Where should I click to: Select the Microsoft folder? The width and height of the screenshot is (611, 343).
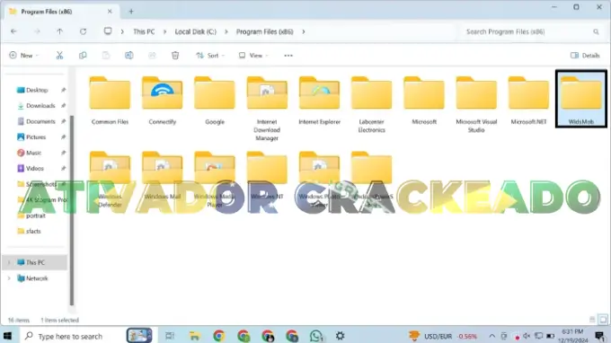pos(424,101)
